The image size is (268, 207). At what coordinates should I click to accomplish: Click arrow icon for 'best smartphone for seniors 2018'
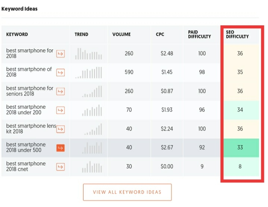pos(60,91)
